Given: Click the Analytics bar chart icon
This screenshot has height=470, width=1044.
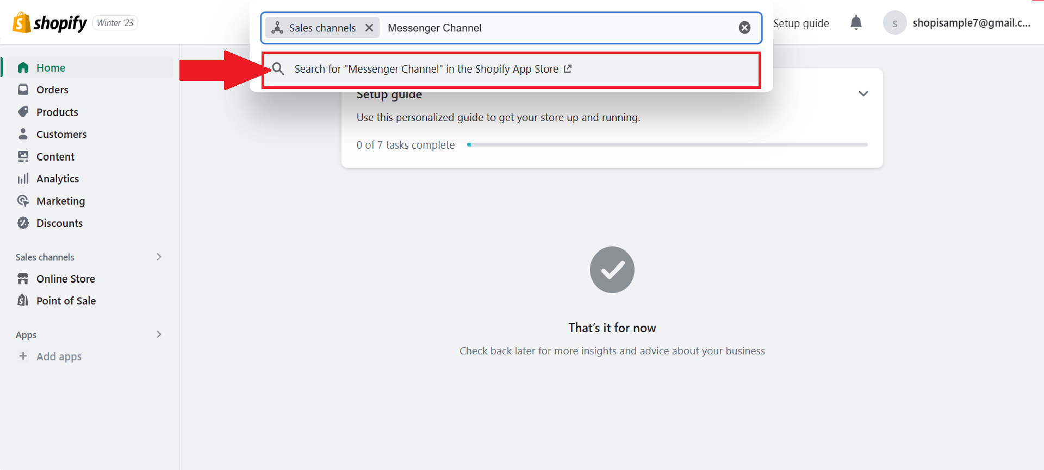Looking at the screenshot, I should click(23, 179).
